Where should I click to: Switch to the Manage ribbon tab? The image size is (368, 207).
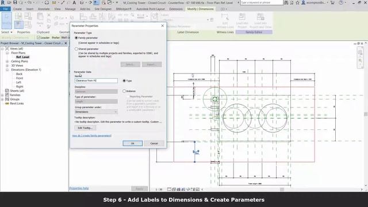click(x=70, y=9)
